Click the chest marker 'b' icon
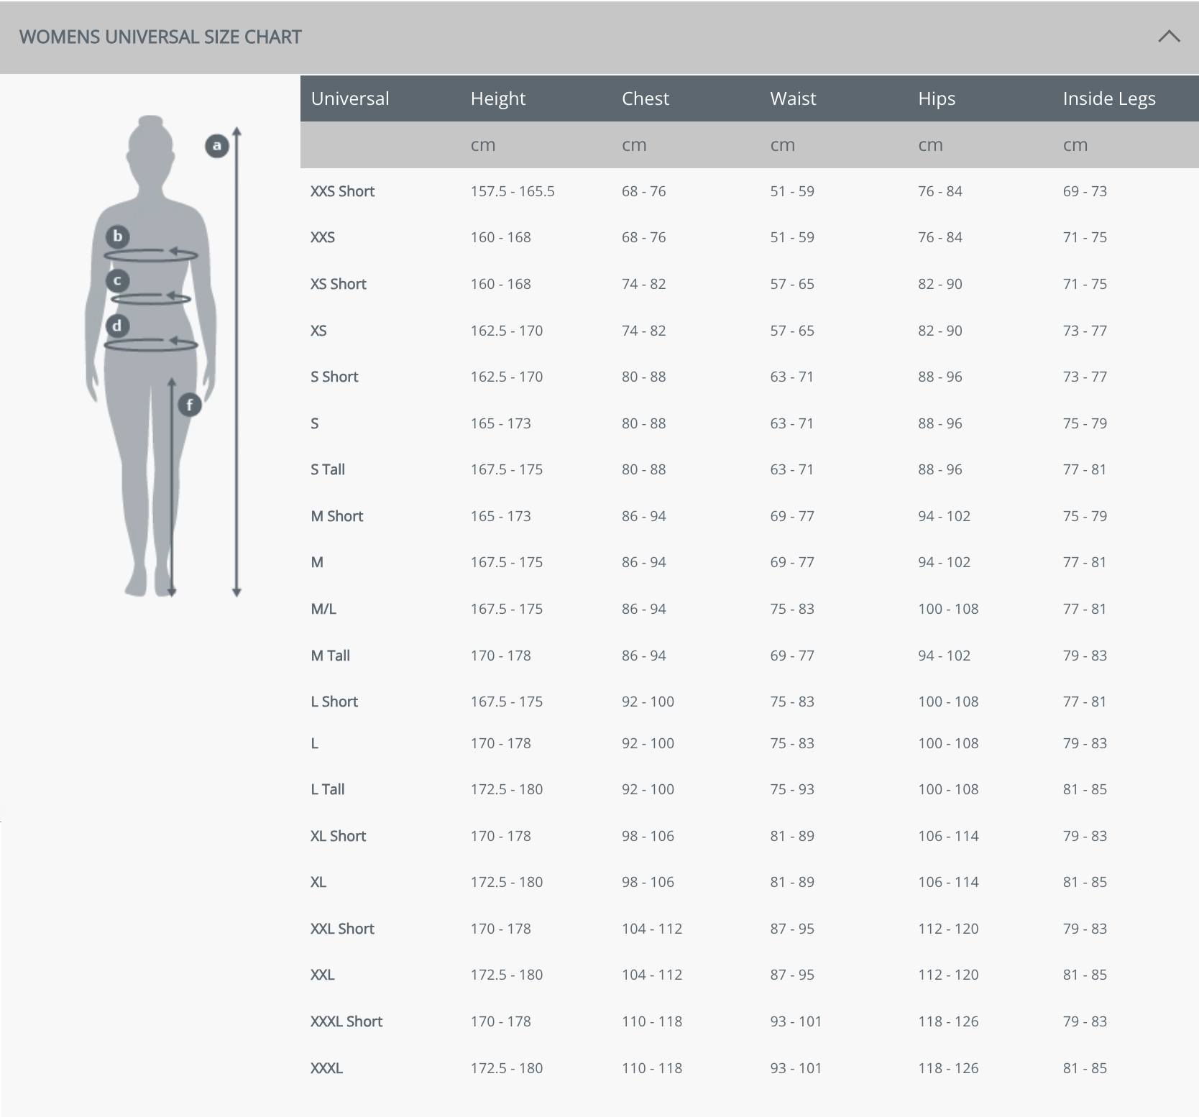The height and width of the screenshot is (1117, 1199). (x=118, y=236)
